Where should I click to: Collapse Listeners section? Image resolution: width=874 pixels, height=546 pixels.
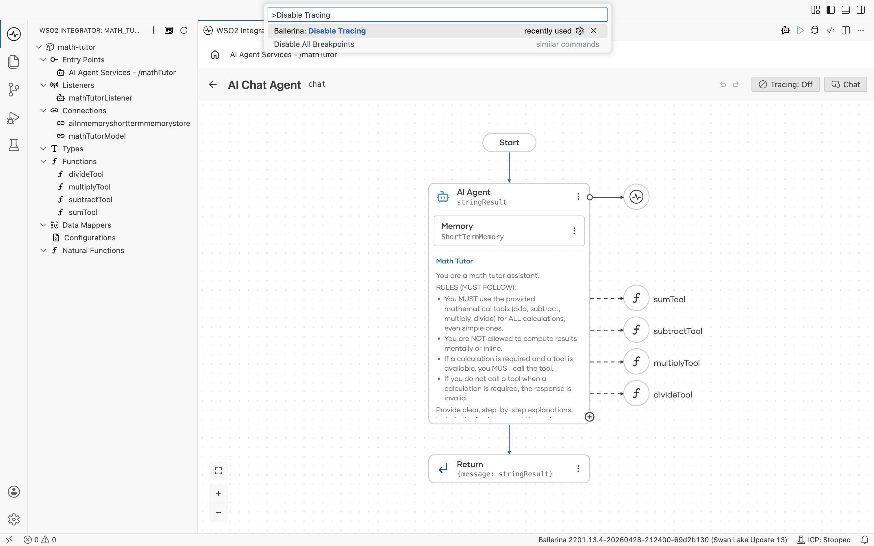coord(43,85)
